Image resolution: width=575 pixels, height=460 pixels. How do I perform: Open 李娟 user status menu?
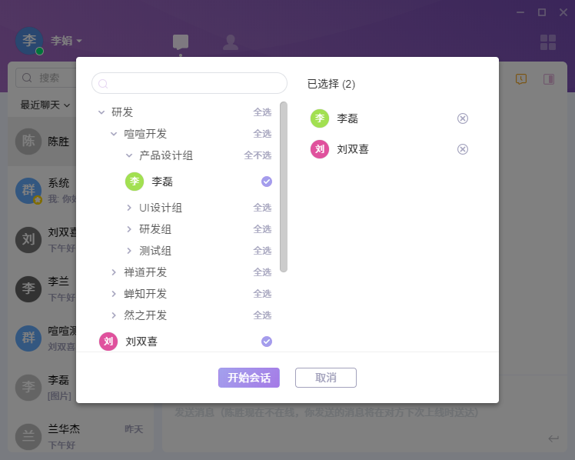click(x=67, y=41)
